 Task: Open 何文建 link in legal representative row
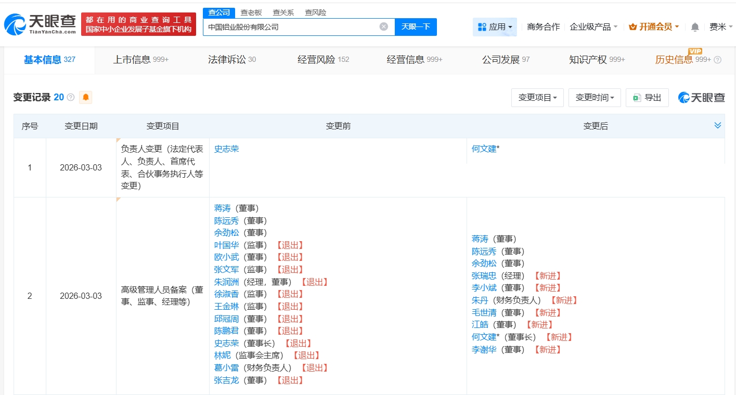[x=484, y=149]
